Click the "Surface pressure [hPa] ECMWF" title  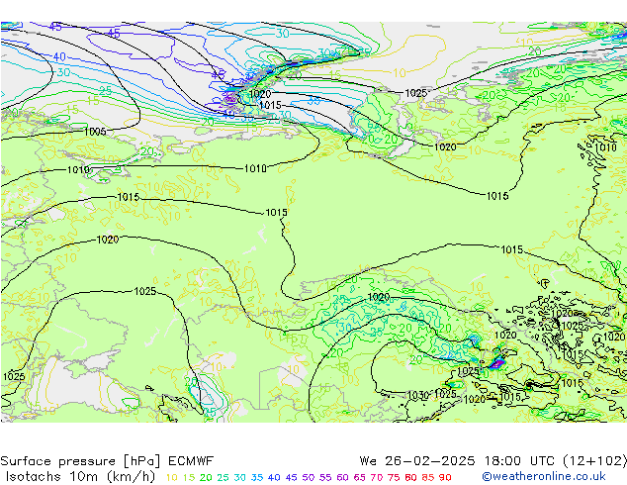point(107,461)
